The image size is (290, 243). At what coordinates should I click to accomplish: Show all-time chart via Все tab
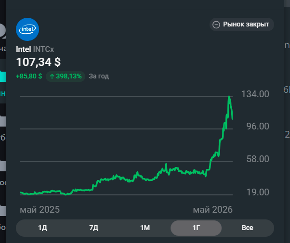247,228
